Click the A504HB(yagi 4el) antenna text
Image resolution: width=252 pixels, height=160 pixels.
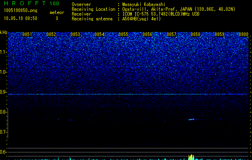pyautogui.click(x=141, y=19)
